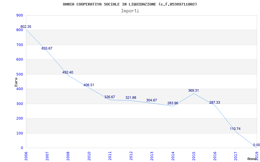The height and width of the screenshot is (162, 260).
Task: Click the 900 y-axis tick
Action: 19,15
